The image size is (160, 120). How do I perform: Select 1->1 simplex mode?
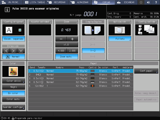click(93, 57)
